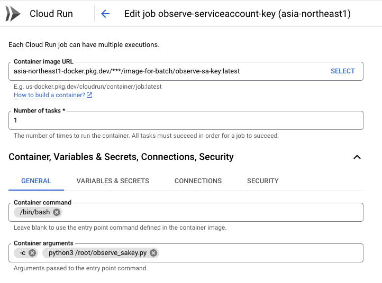Click the Container, Variables & Secrets section heading

pos(121,157)
